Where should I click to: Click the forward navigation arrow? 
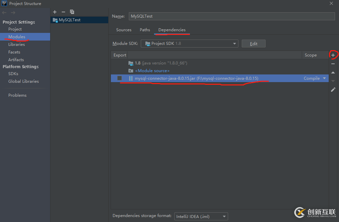click(x=13, y=13)
